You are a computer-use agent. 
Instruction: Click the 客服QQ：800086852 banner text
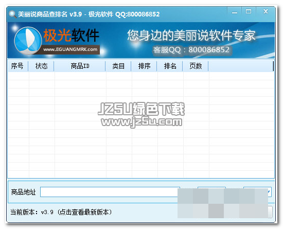point(191,50)
